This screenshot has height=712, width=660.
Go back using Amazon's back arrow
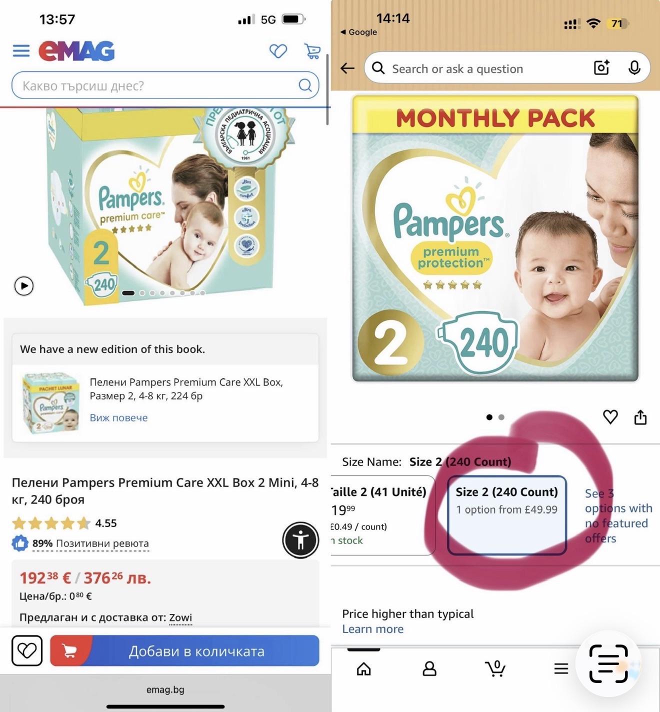(347, 68)
